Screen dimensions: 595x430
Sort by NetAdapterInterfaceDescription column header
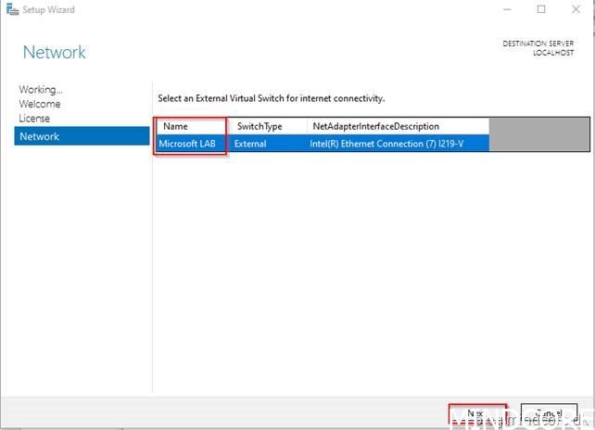(375, 126)
